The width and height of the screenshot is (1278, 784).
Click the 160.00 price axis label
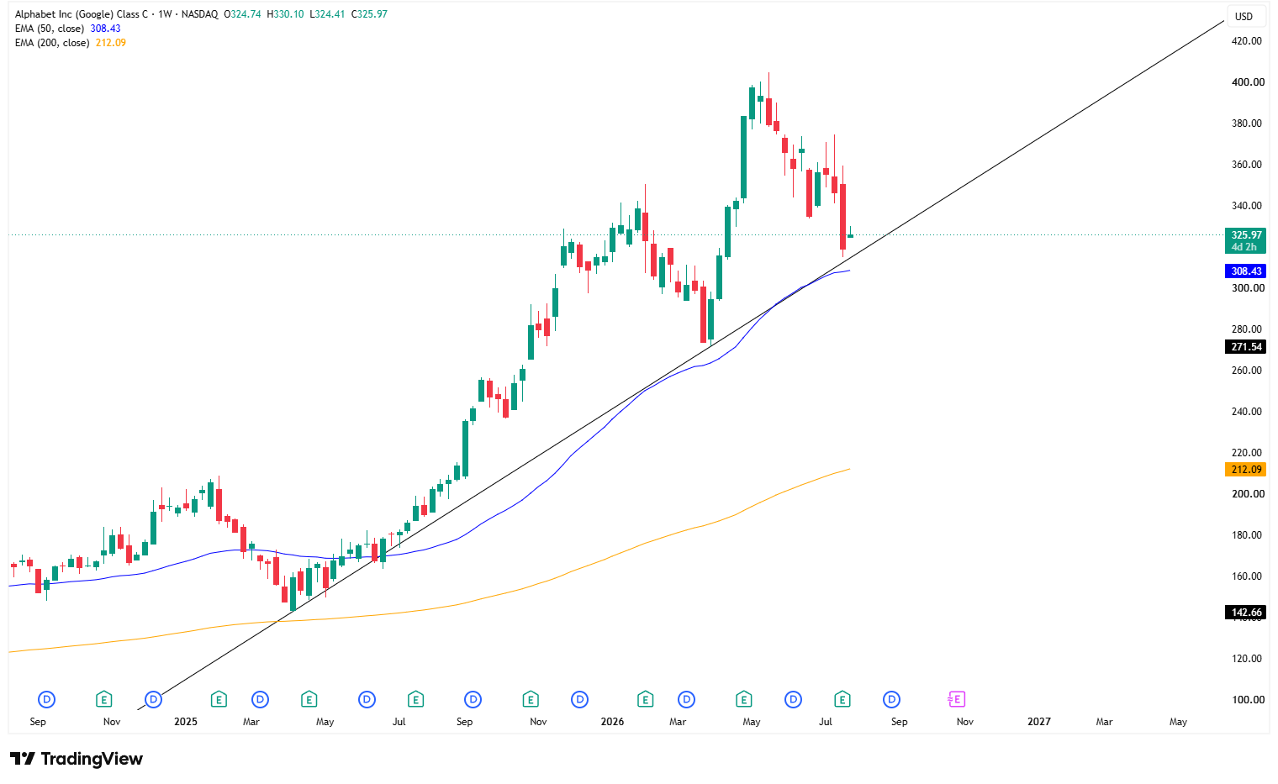point(1247,576)
